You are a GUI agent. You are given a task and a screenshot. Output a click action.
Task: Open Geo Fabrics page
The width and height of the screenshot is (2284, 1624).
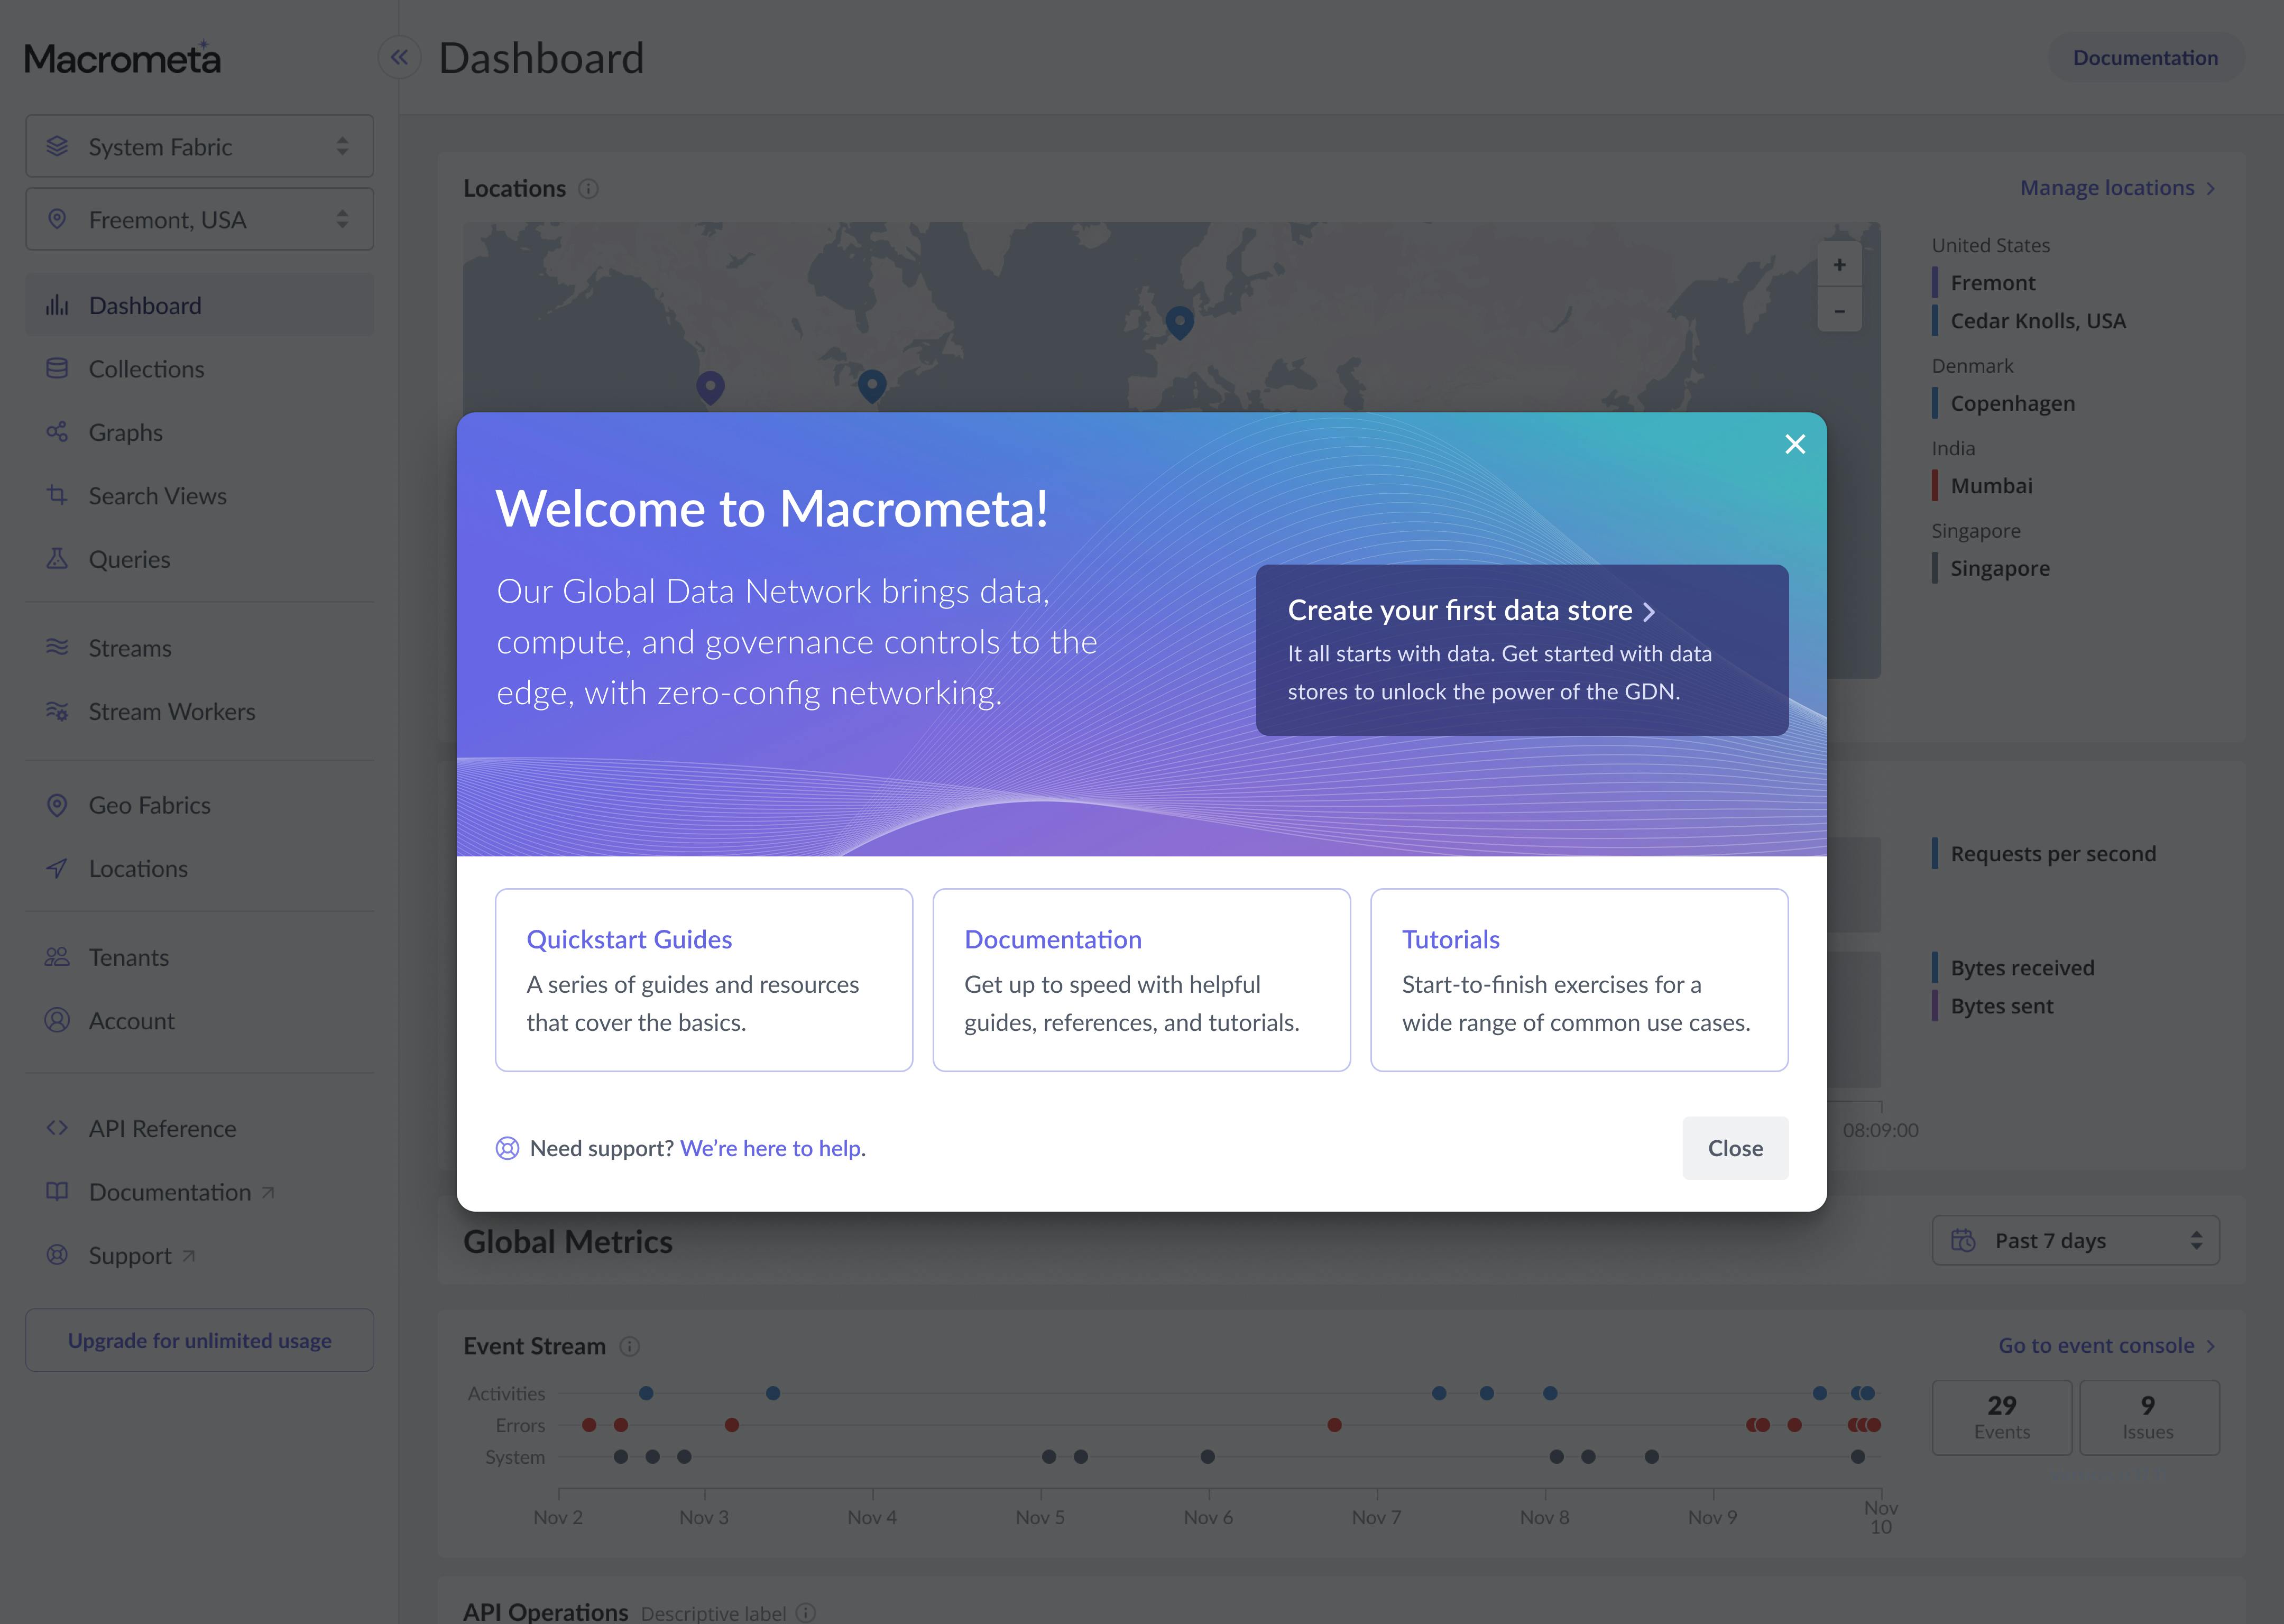200,805
